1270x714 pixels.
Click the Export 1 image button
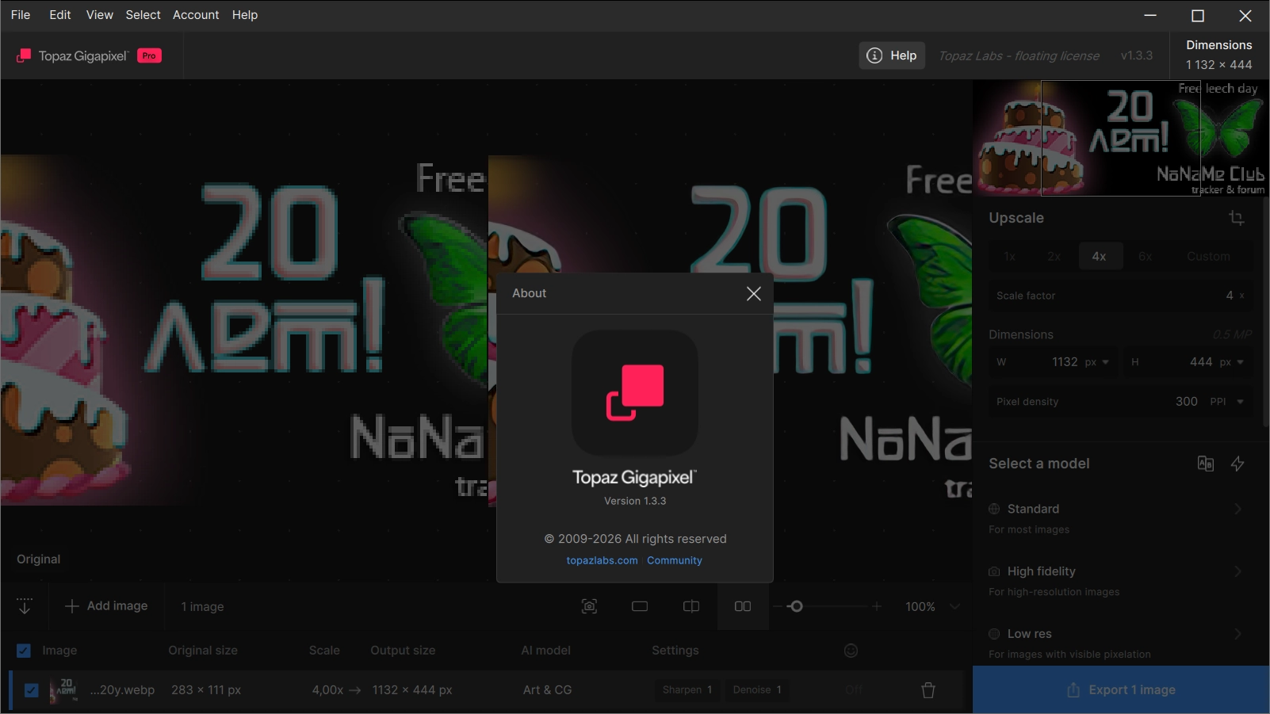[1121, 690]
